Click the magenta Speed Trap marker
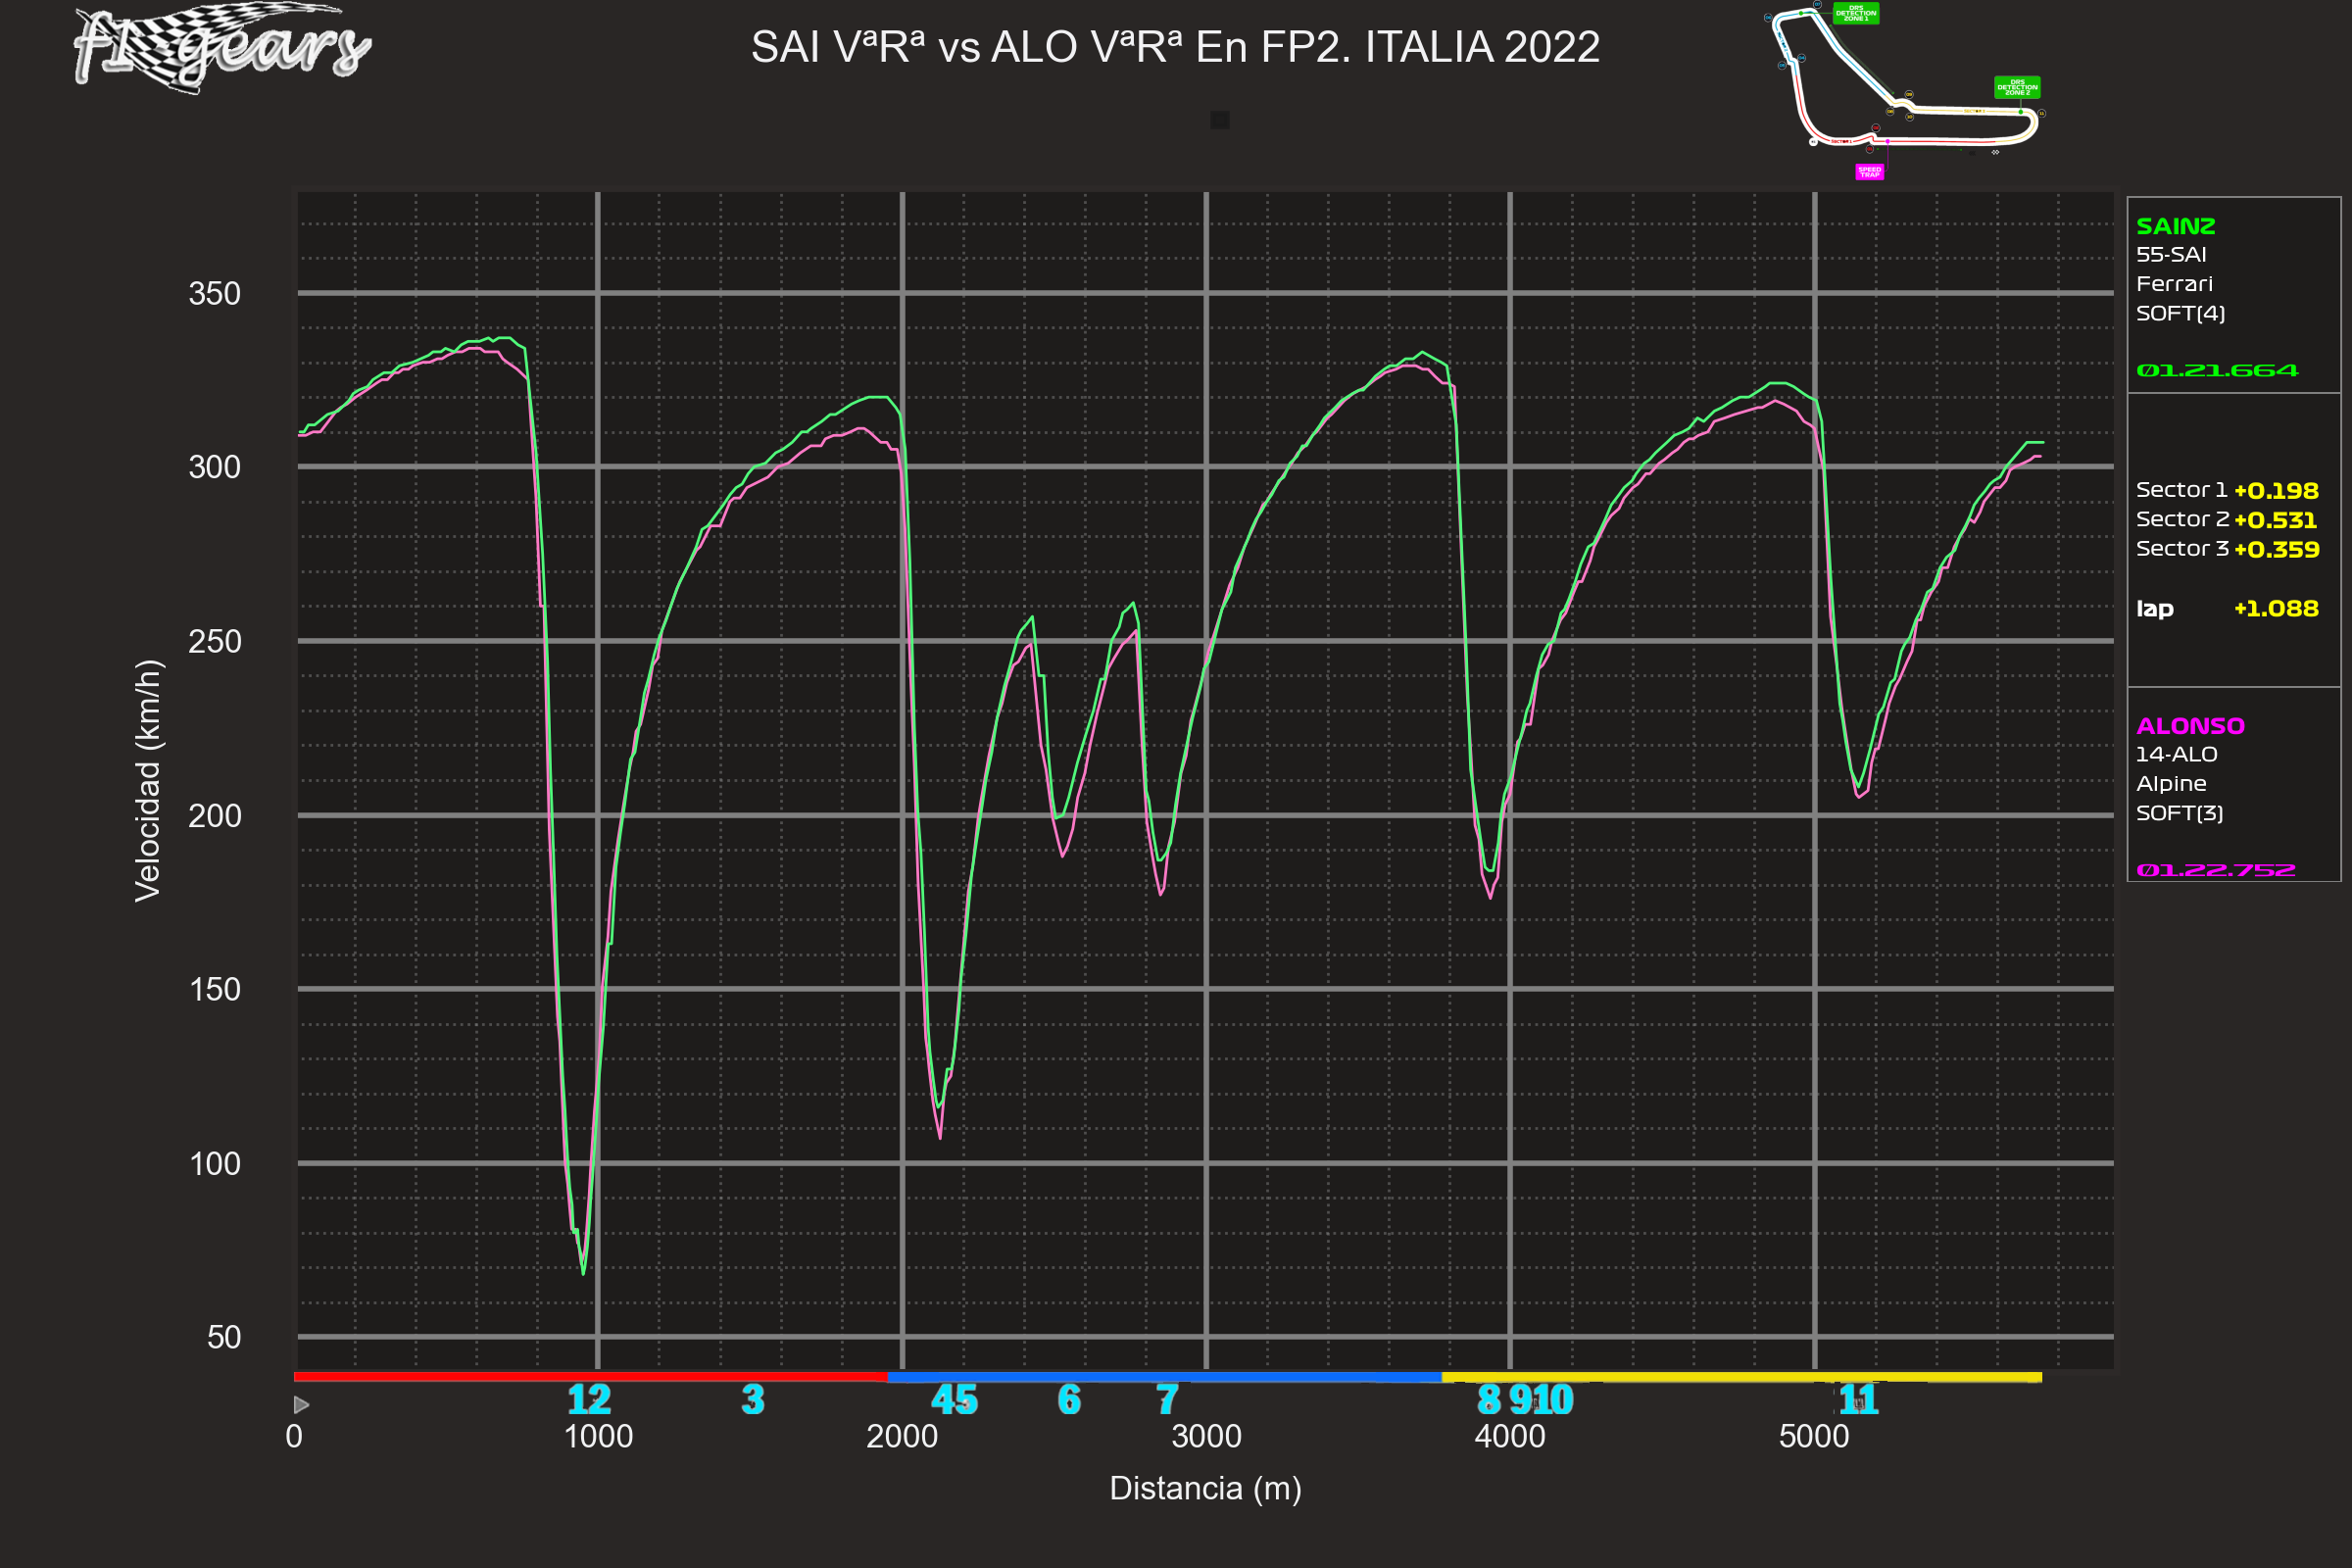 point(1870,172)
